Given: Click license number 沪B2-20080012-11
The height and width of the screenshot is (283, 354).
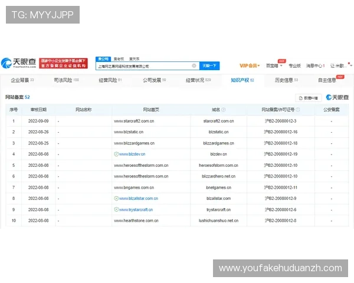Looking at the screenshot, I should pos(281,187).
